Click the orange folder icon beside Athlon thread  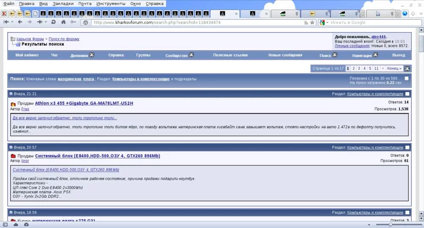[x=13, y=104]
